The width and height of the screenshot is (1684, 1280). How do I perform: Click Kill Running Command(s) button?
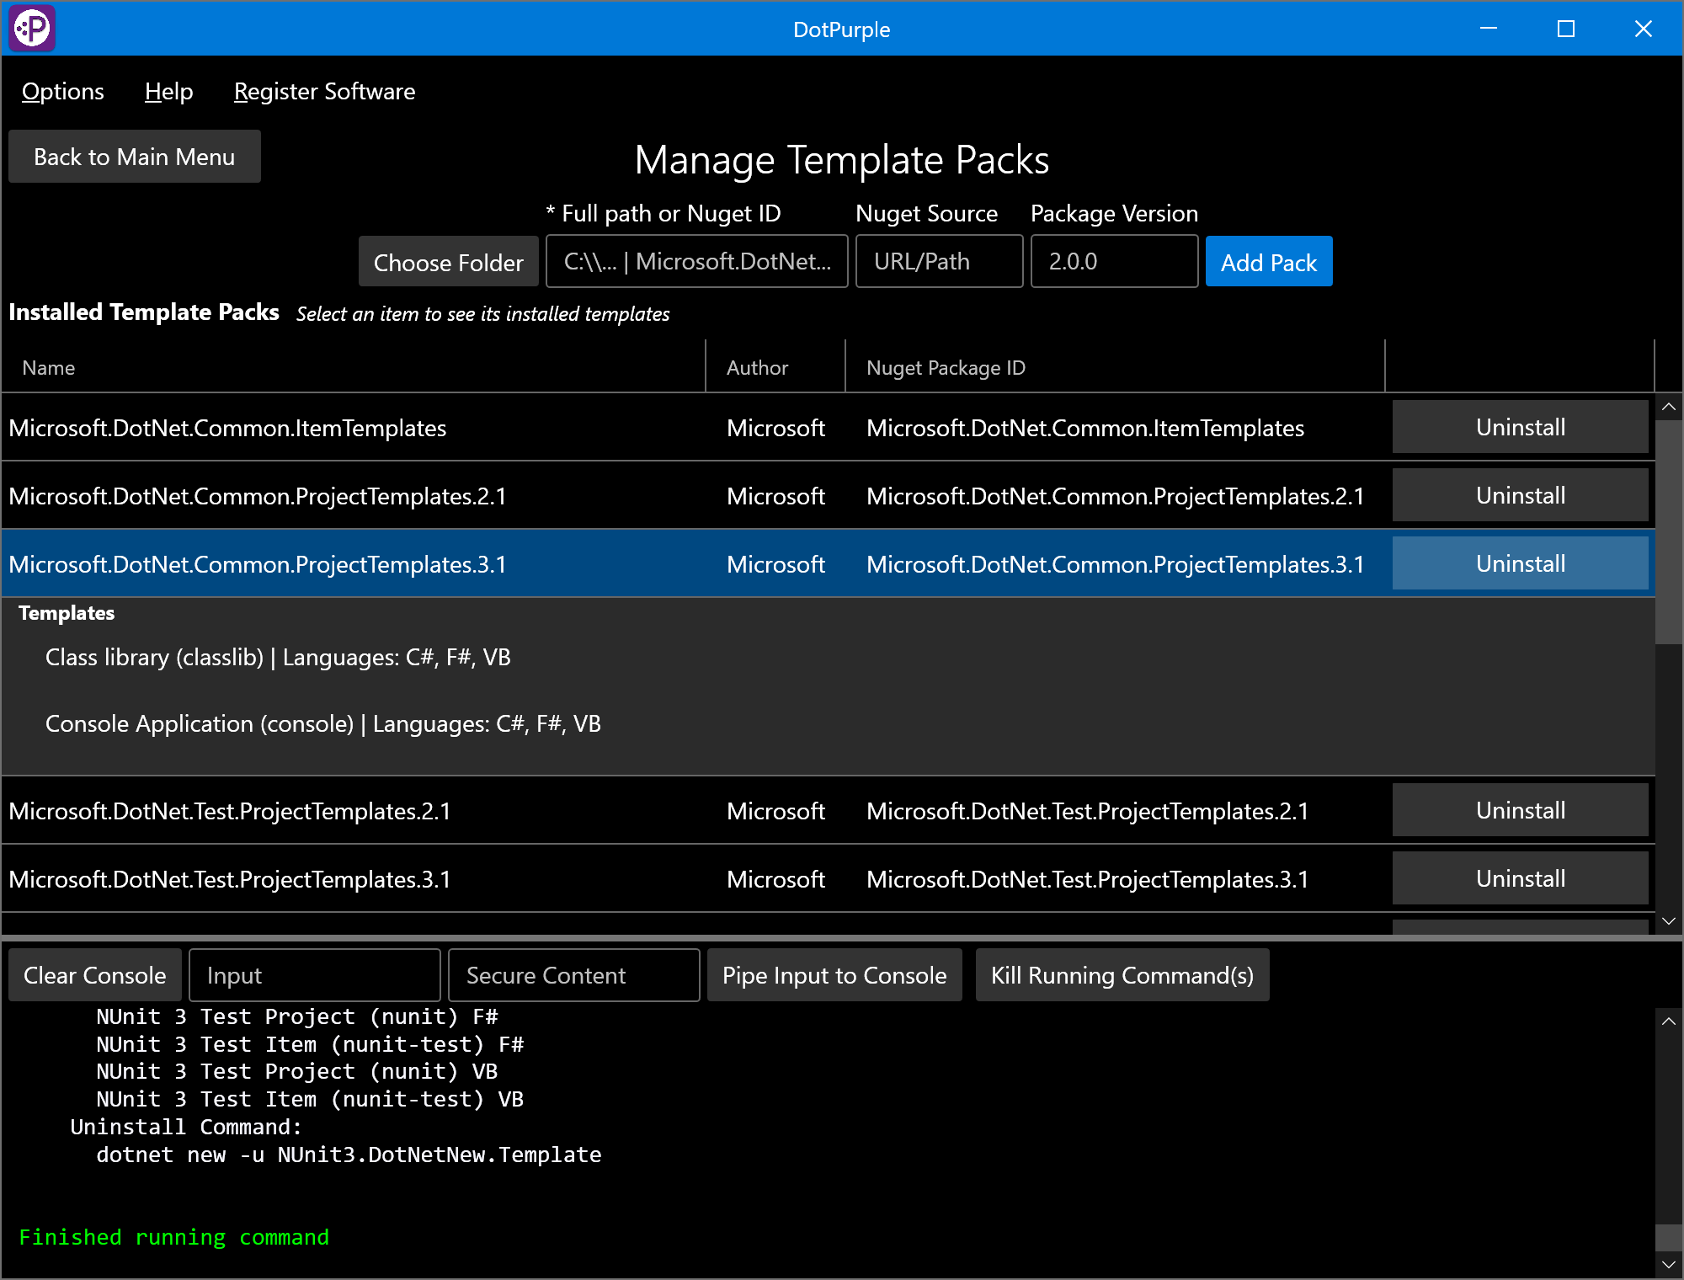(1120, 975)
